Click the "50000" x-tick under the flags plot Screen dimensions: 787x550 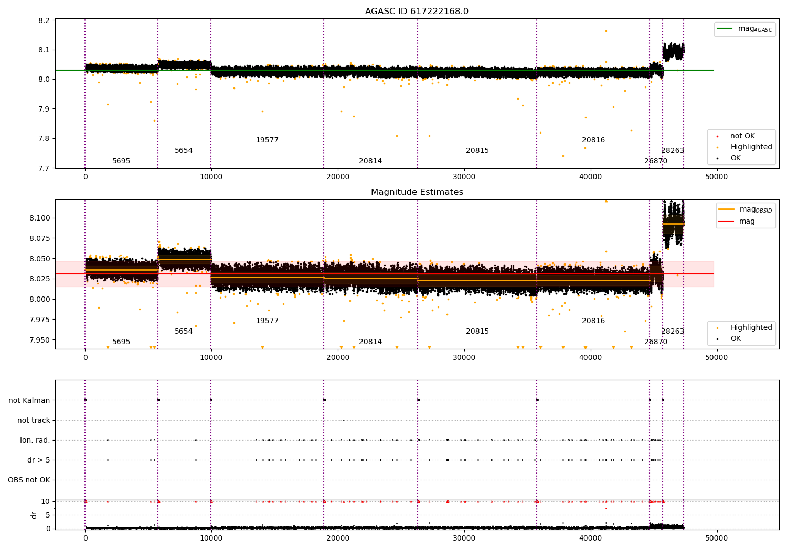tap(717, 538)
